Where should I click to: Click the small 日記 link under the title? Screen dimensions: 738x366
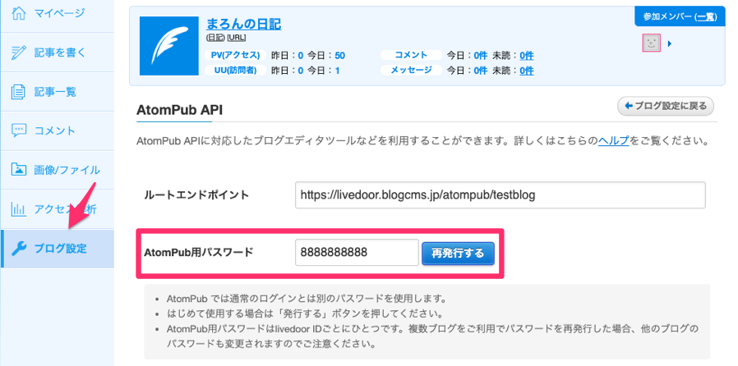tap(215, 37)
